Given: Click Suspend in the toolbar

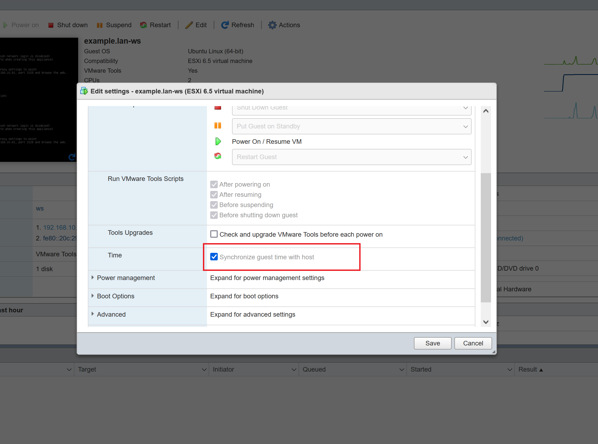Looking at the screenshot, I should (114, 25).
